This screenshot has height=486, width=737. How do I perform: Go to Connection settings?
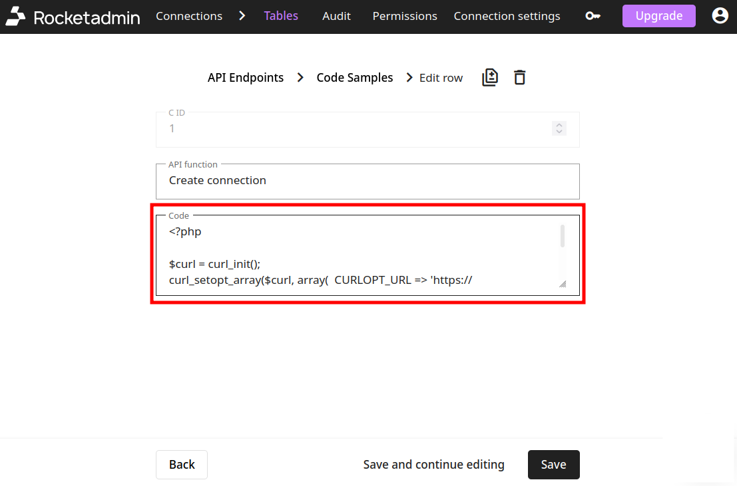coord(507,15)
